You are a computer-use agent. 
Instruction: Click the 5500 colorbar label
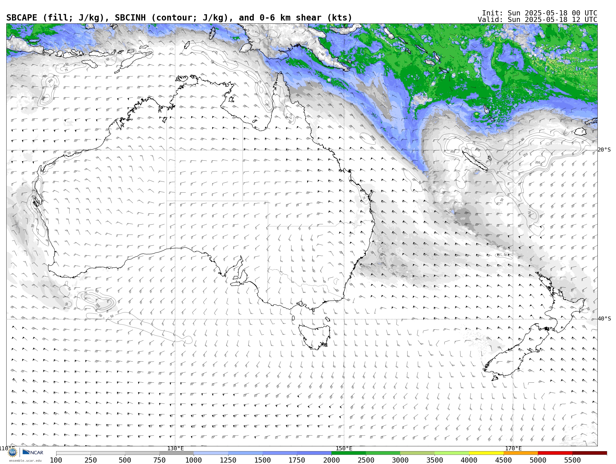[572, 460]
